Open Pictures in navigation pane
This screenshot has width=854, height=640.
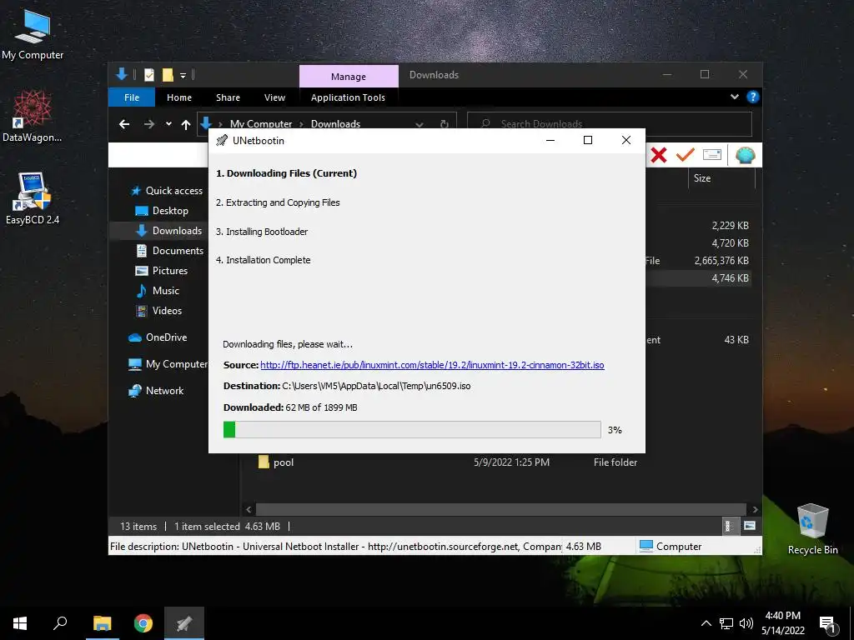tap(161, 271)
